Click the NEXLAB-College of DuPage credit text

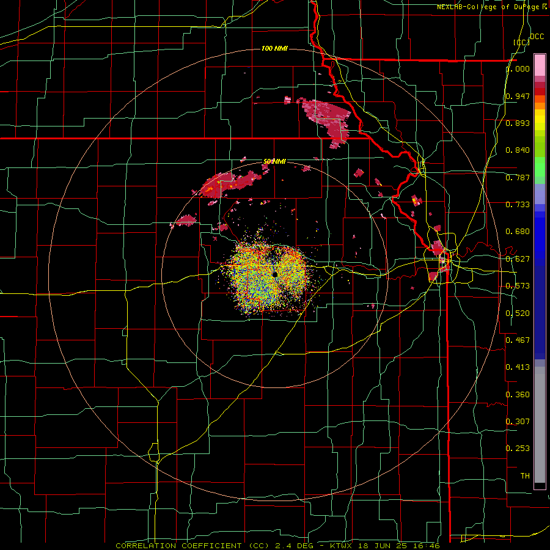[x=491, y=7]
